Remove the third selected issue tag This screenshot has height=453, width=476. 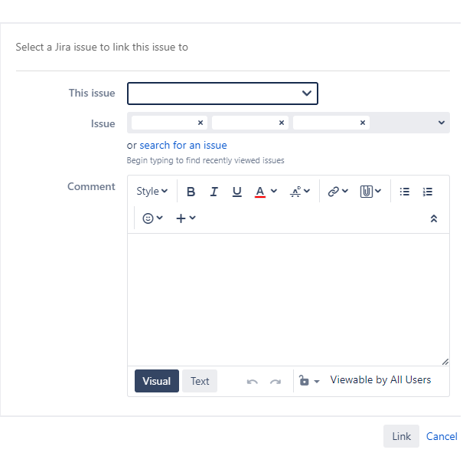(363, 123)
